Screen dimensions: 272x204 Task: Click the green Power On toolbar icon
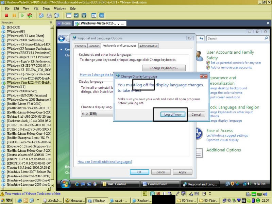click(22, 15)
